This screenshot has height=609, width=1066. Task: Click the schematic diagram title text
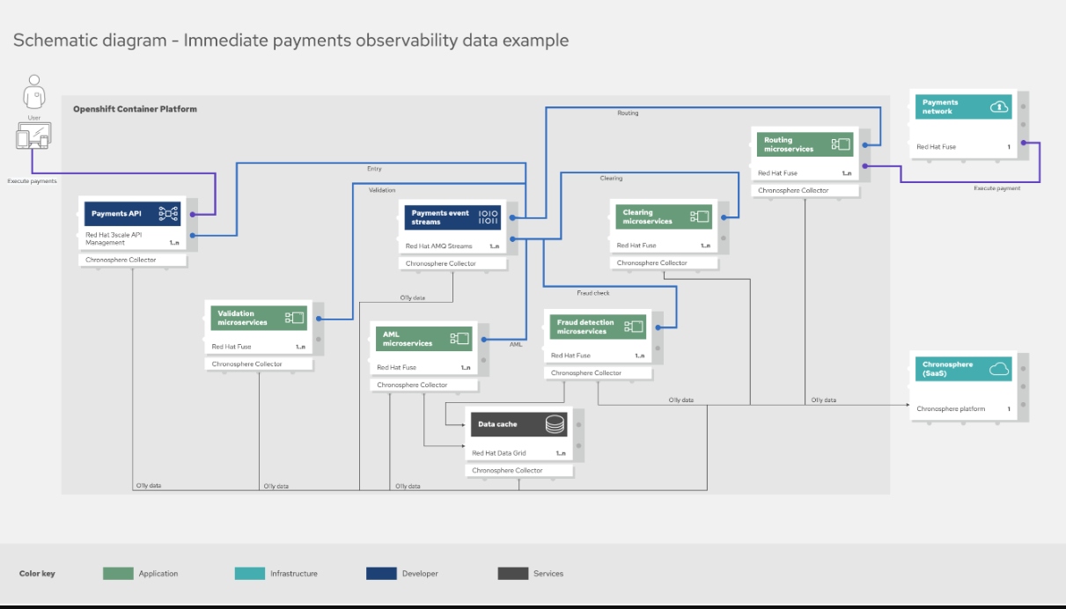click(x=290, y=40)
